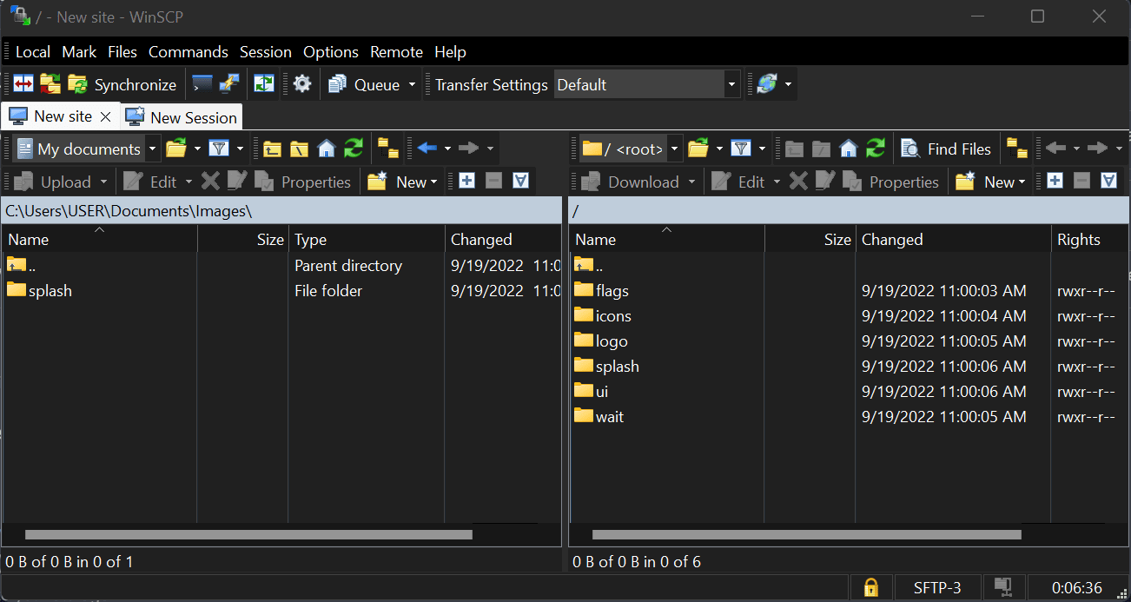
Task: Close the New site tab
Action: tap(106, 116)
